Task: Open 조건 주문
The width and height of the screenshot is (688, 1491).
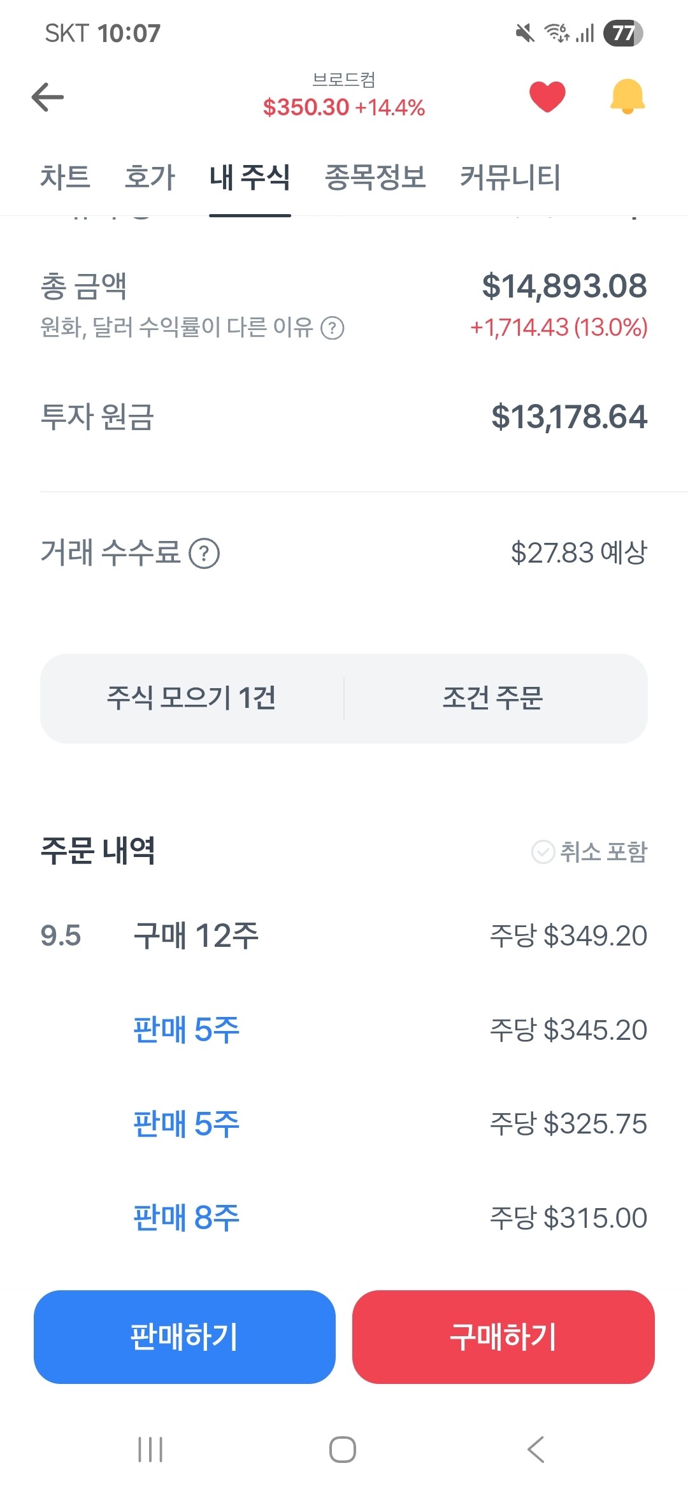Action: coord(493,698)
